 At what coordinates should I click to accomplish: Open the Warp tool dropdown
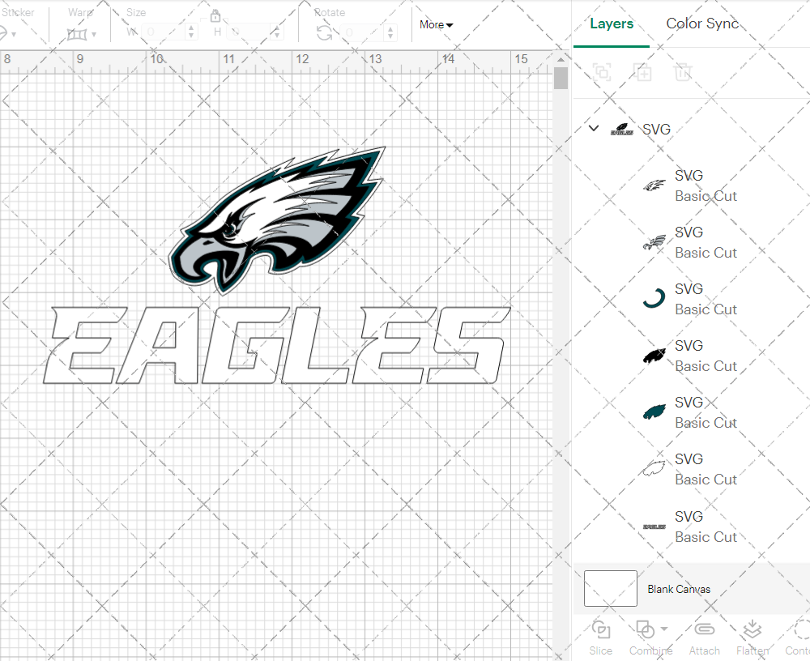pos(93,35)
